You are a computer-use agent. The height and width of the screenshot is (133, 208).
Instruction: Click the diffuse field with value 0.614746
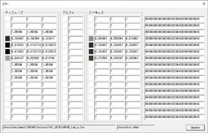pyautogui.click(x=49, y=58)
